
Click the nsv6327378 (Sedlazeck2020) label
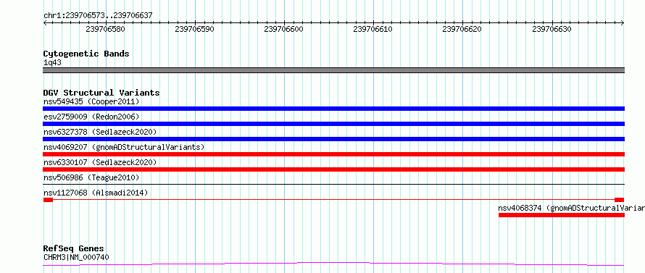pos(100,132)
